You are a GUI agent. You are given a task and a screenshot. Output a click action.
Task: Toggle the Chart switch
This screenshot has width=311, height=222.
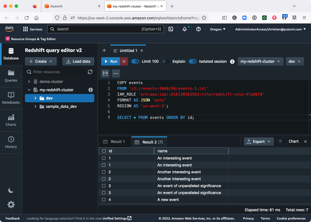point(282,141)
